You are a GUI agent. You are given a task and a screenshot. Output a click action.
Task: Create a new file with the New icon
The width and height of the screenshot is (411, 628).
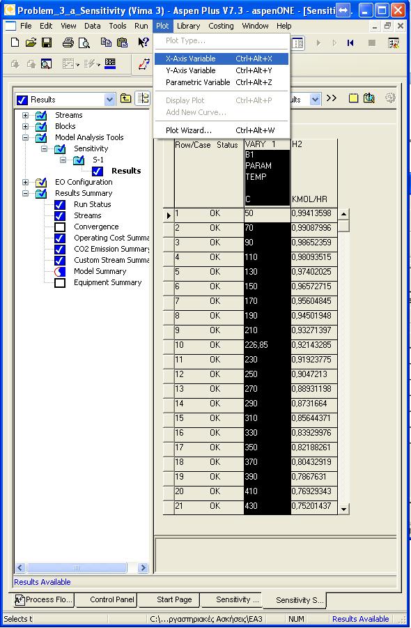coord(15,43)
